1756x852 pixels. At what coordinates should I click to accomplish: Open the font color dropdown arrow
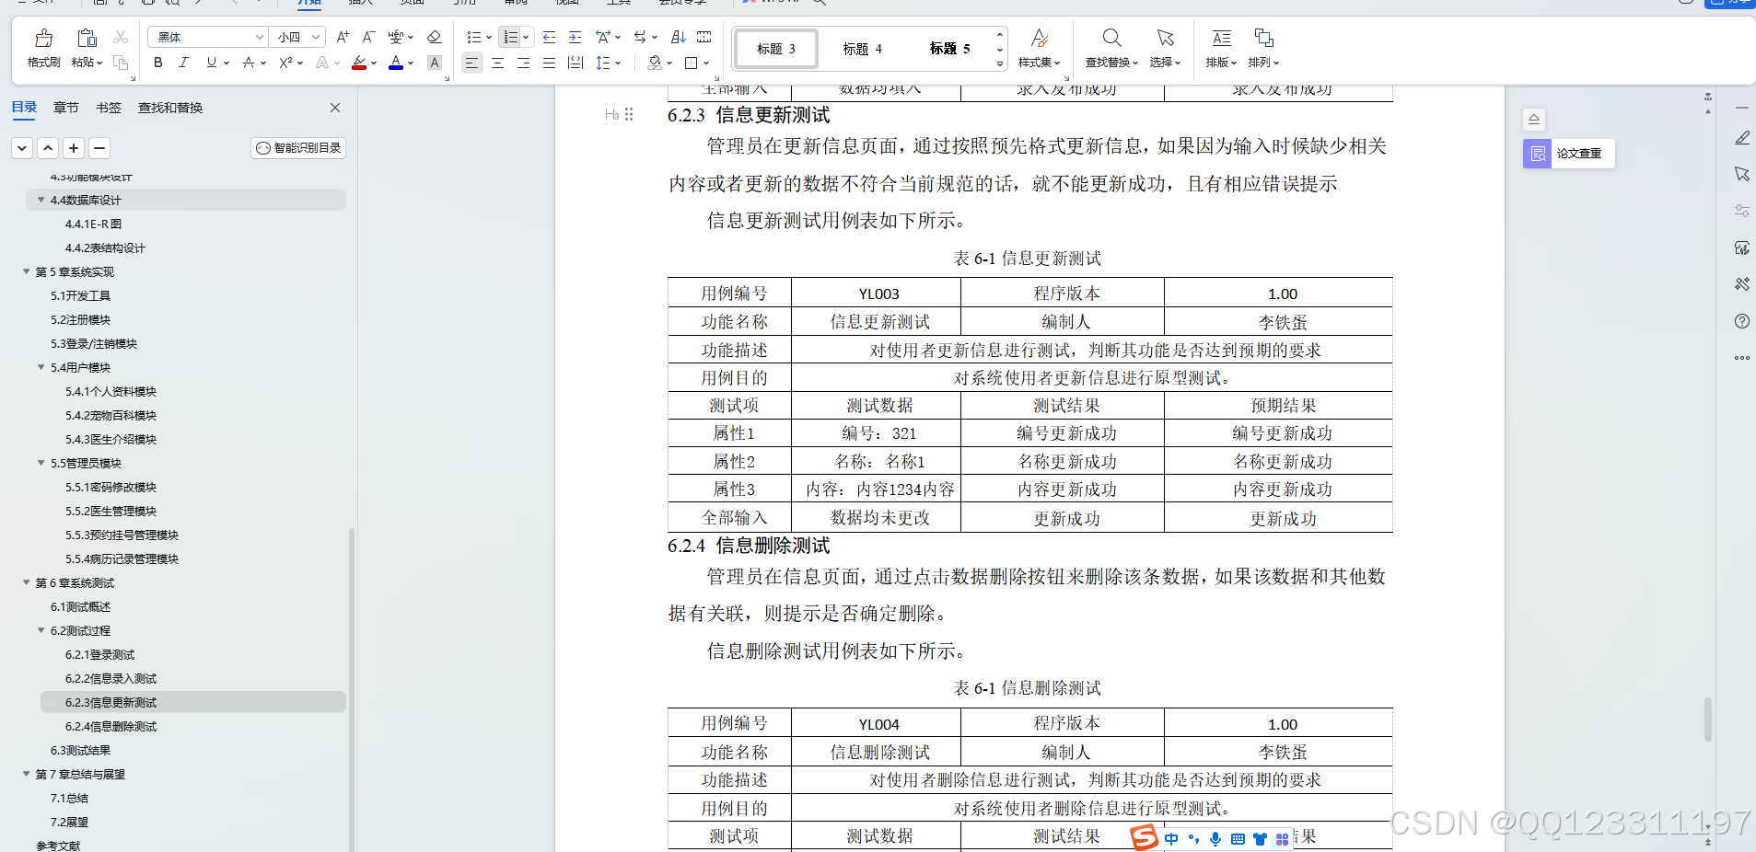click(x=411, y=63)
